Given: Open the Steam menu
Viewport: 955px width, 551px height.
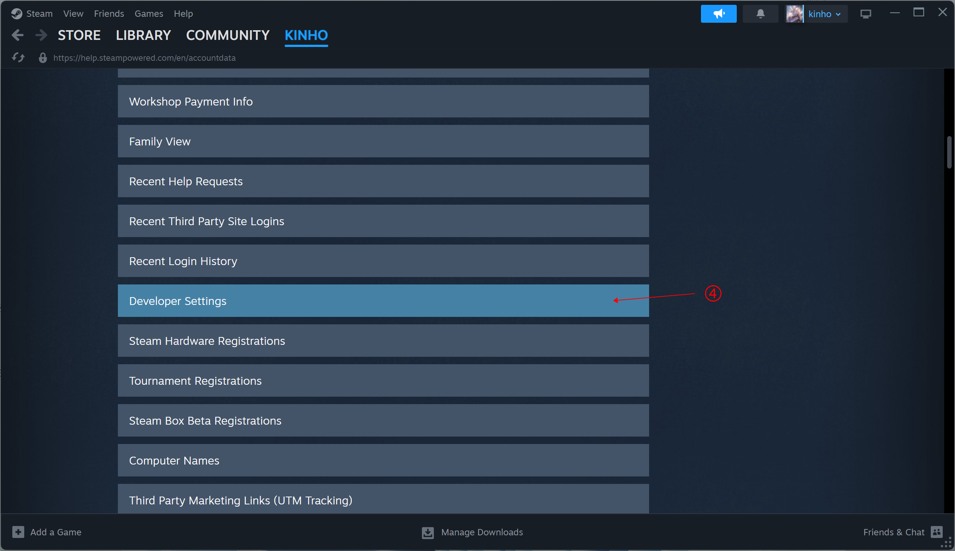Looking at the screenshot, I should click(x=39, y=14).
